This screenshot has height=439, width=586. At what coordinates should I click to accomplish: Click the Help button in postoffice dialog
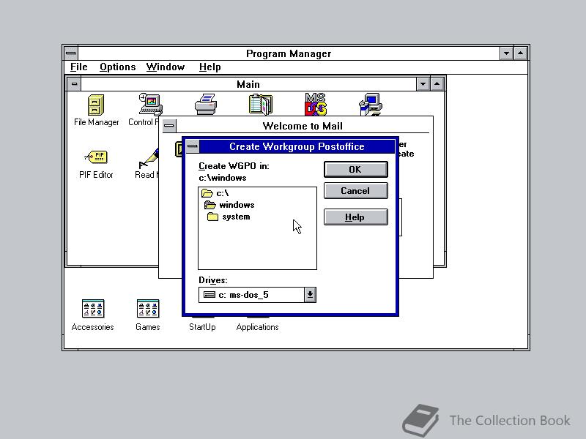click(356, 217)
